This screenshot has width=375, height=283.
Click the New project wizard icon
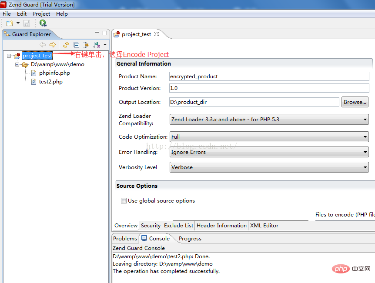pyautogui.click(x=9, y=23)
